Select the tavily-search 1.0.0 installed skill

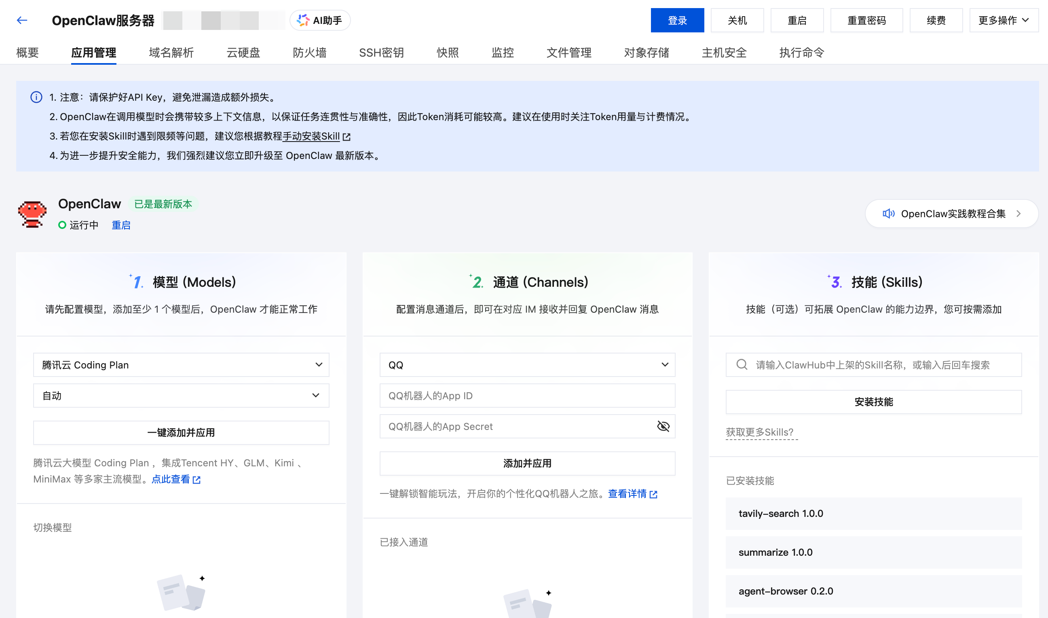pos(873,514)
